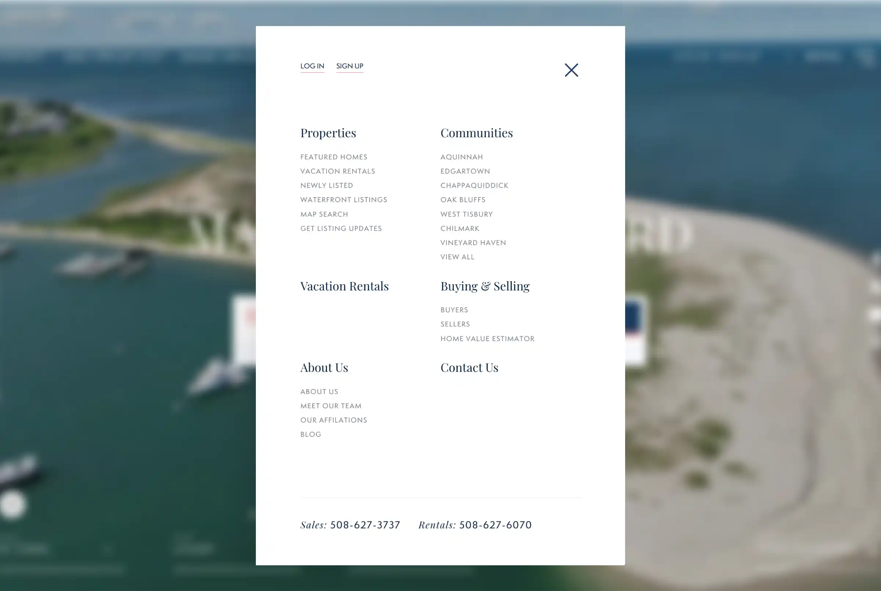Close the navigation menu with X icon
The width and height of the screenshot is (881, 591).
coord(571,70)
